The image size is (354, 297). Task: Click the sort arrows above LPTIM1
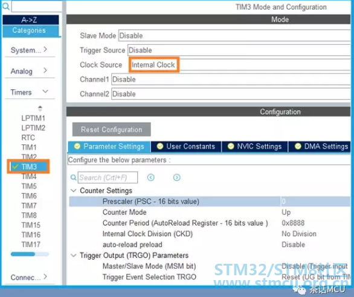pyautogui.click(x=40, y=108)
